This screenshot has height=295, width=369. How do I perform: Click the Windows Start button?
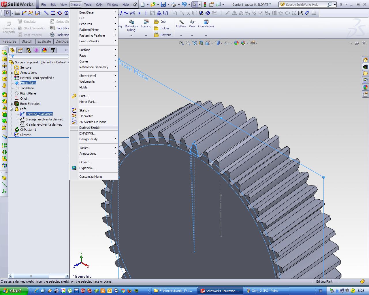coord(14,291)
